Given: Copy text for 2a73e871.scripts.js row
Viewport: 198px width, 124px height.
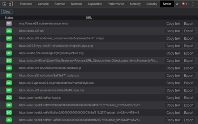Looking at the screenshot, I should click(173, 76).
